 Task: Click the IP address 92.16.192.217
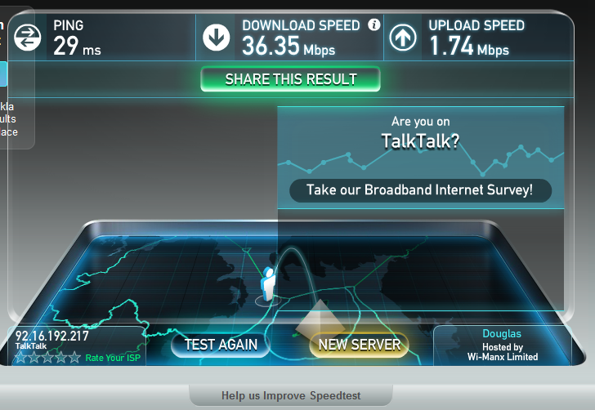coord(52,336)
